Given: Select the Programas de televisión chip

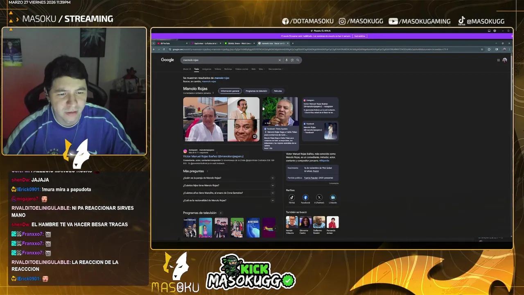Looking at the screenshot, I should pos(256,91).
